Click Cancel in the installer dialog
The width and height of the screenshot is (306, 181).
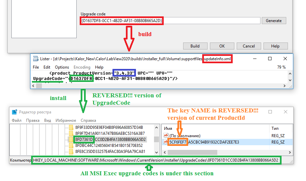tap(249, 46)
